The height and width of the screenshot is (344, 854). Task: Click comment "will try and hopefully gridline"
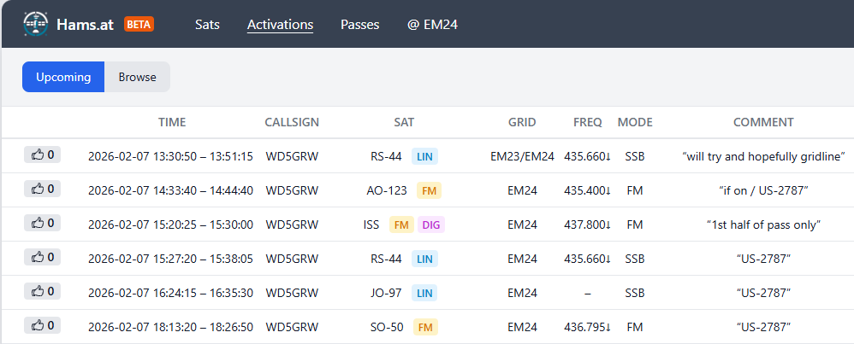pos(763,156)
